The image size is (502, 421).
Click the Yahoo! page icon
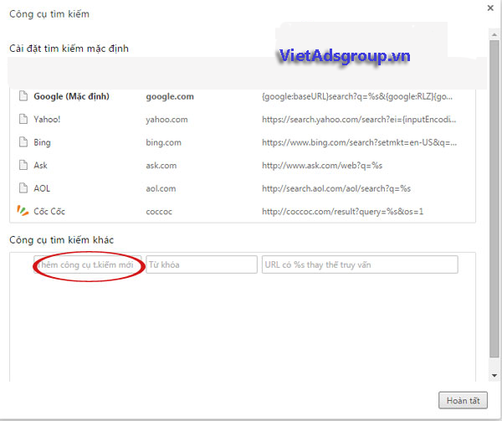point(23,120)
